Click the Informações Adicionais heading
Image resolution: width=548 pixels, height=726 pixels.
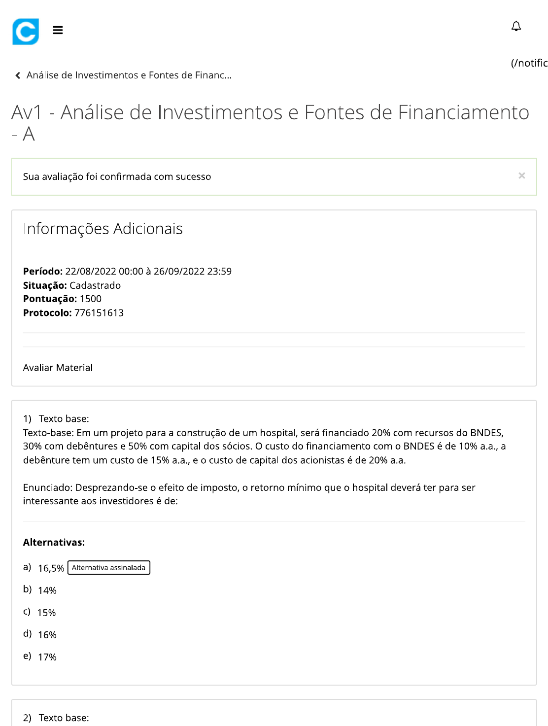[103, 229]
